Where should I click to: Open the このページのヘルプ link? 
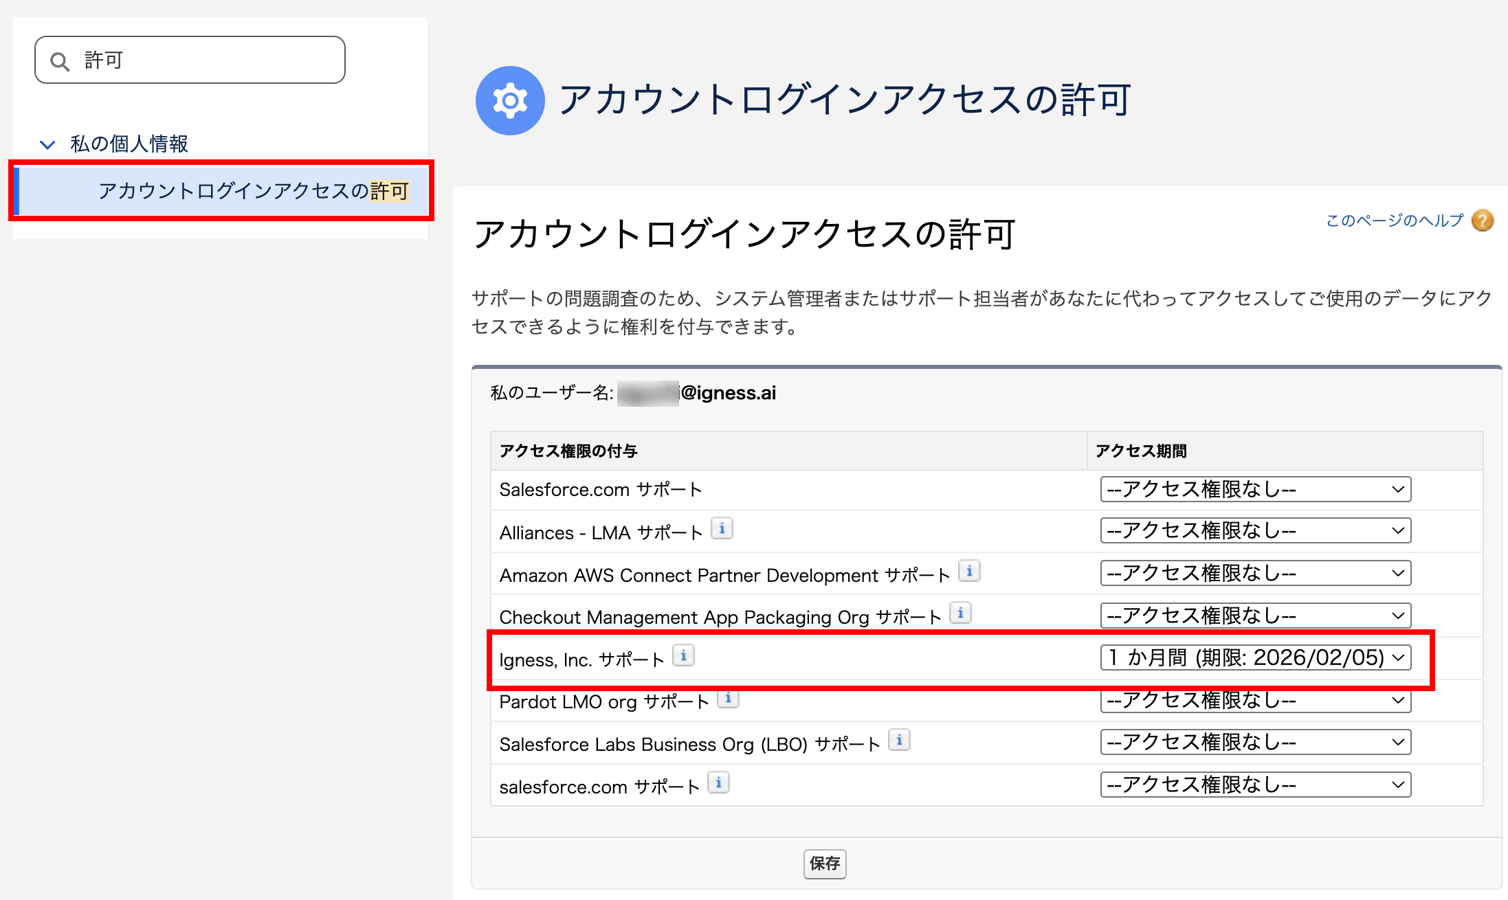pyautogui.click(x=1394, y=221)
